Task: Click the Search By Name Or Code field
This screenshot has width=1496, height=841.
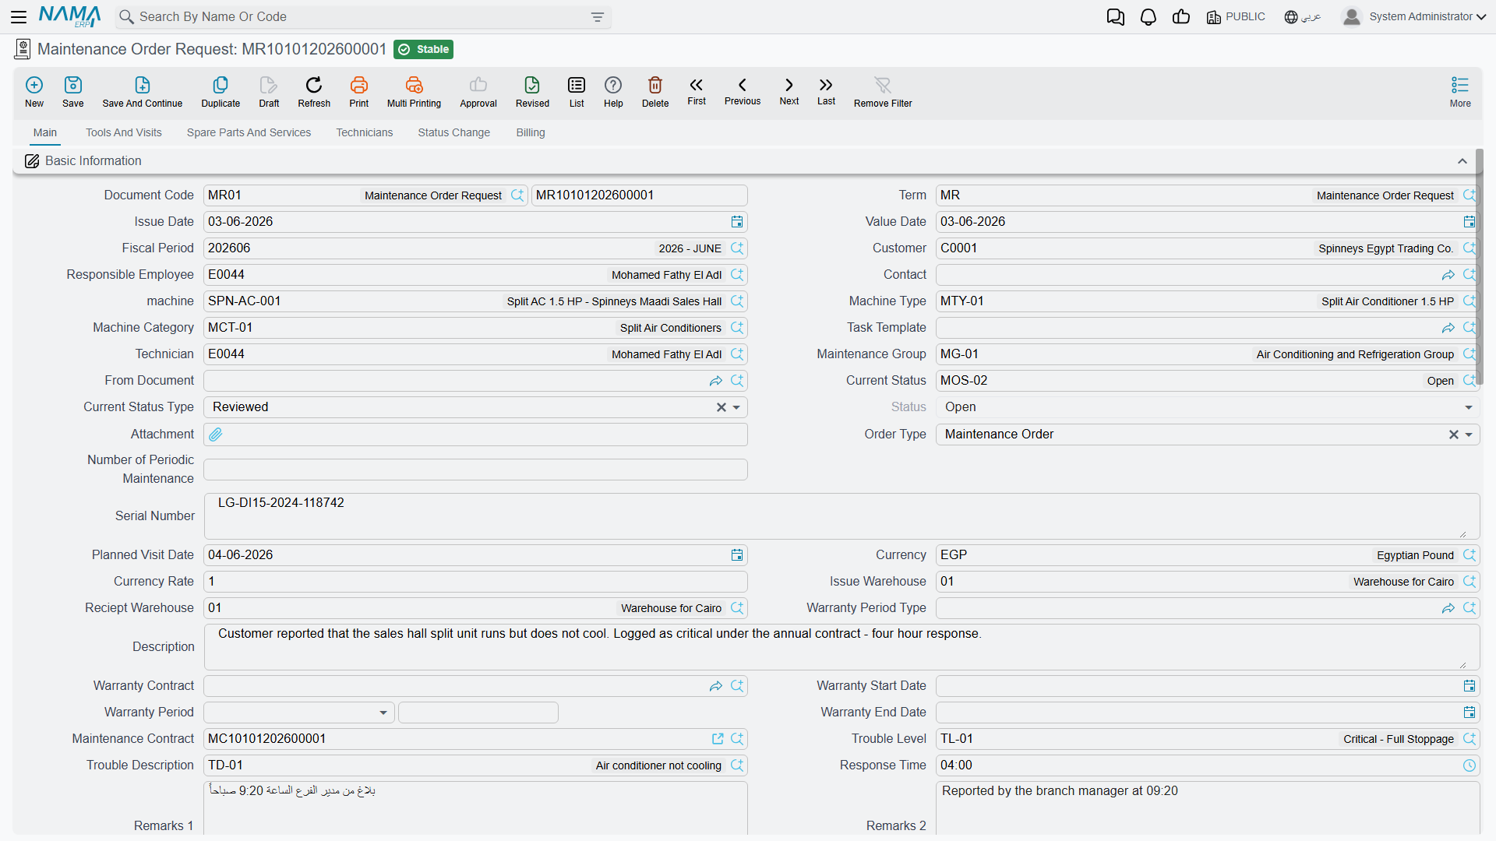Action: point(362,17)
